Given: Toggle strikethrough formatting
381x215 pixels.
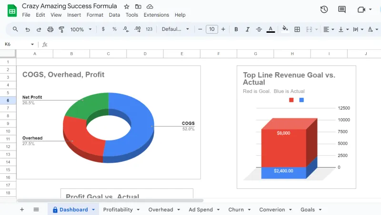Looking at the screenshot, I should tap(259, 29).
